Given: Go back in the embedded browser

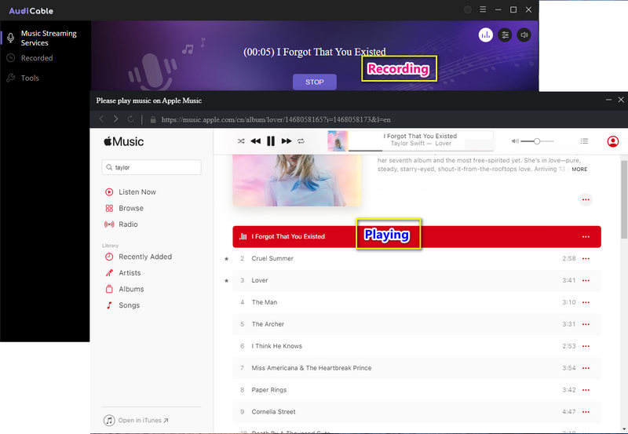Looking at the screenshot, I should tap(101, 119).
